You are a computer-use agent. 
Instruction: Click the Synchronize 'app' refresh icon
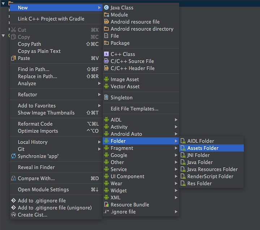point(13,156)
